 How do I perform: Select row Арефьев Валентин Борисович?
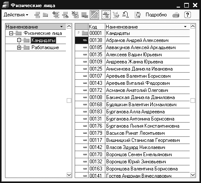pyautogui.click(x=132, y=76)
